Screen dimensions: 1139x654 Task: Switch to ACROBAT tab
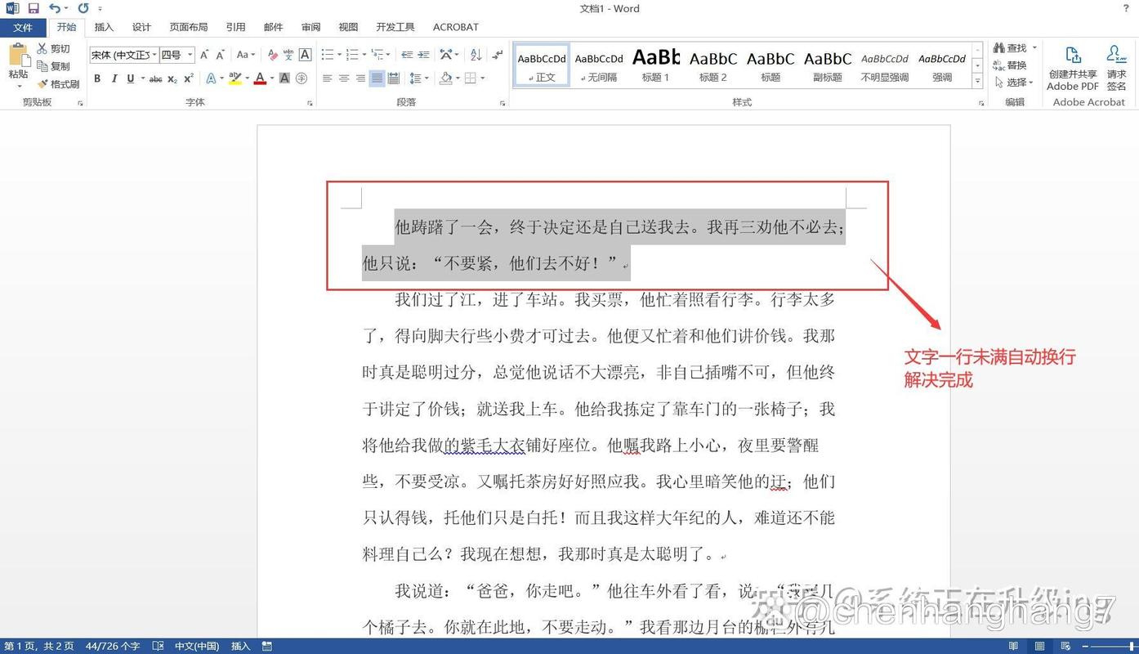tap(456, 27)
